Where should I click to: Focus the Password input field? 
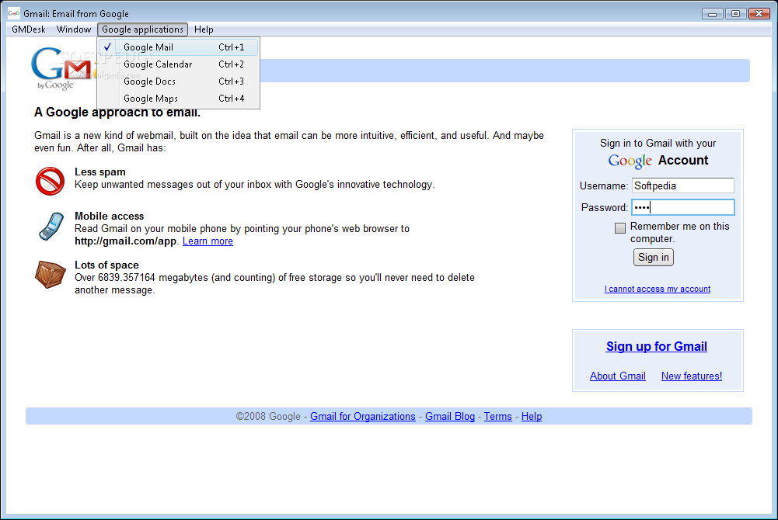682,207
